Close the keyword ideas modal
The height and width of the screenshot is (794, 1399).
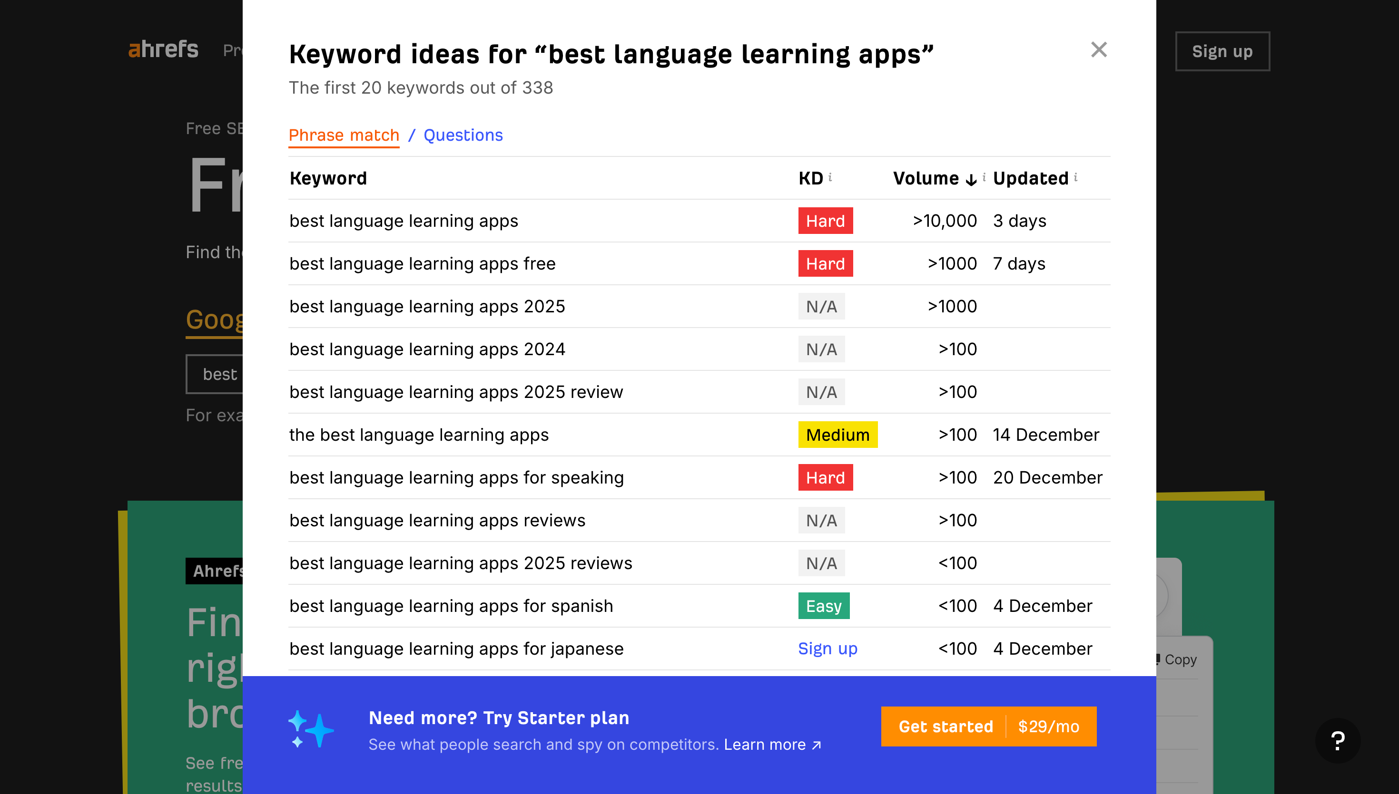[x=1099, y=50]
